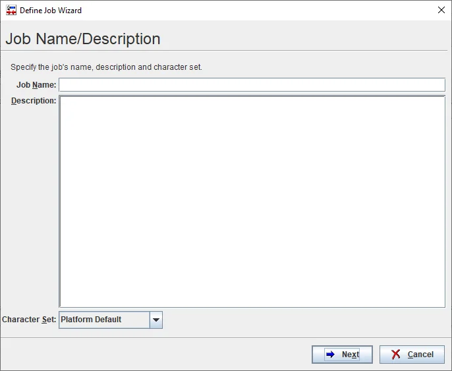Click the instruction text about job's name

pos(106,67)
